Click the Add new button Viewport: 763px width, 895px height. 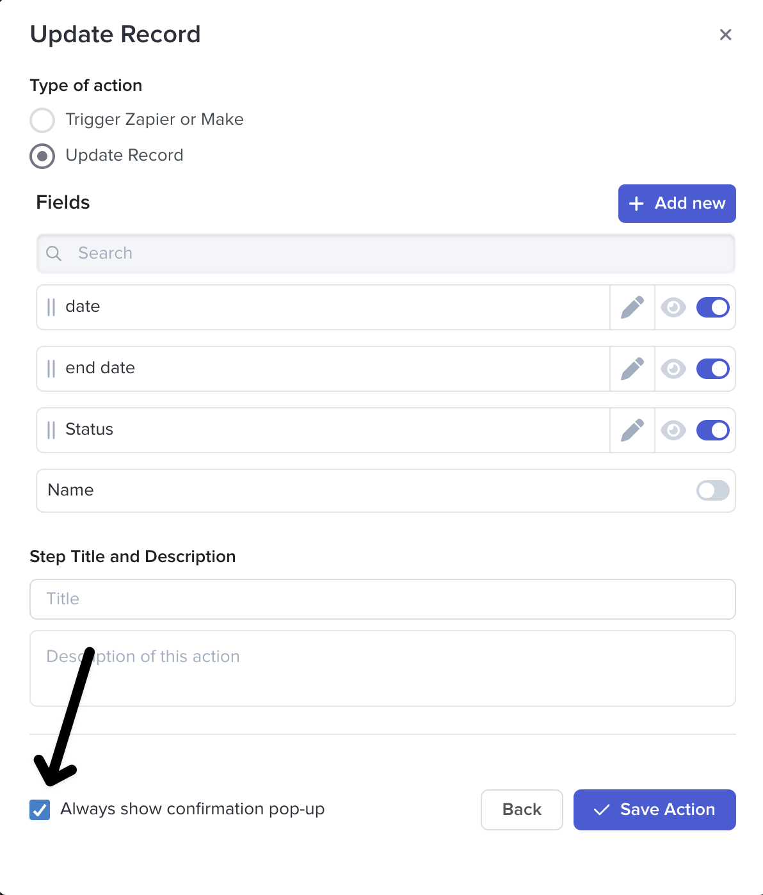(x=677, y=204)
